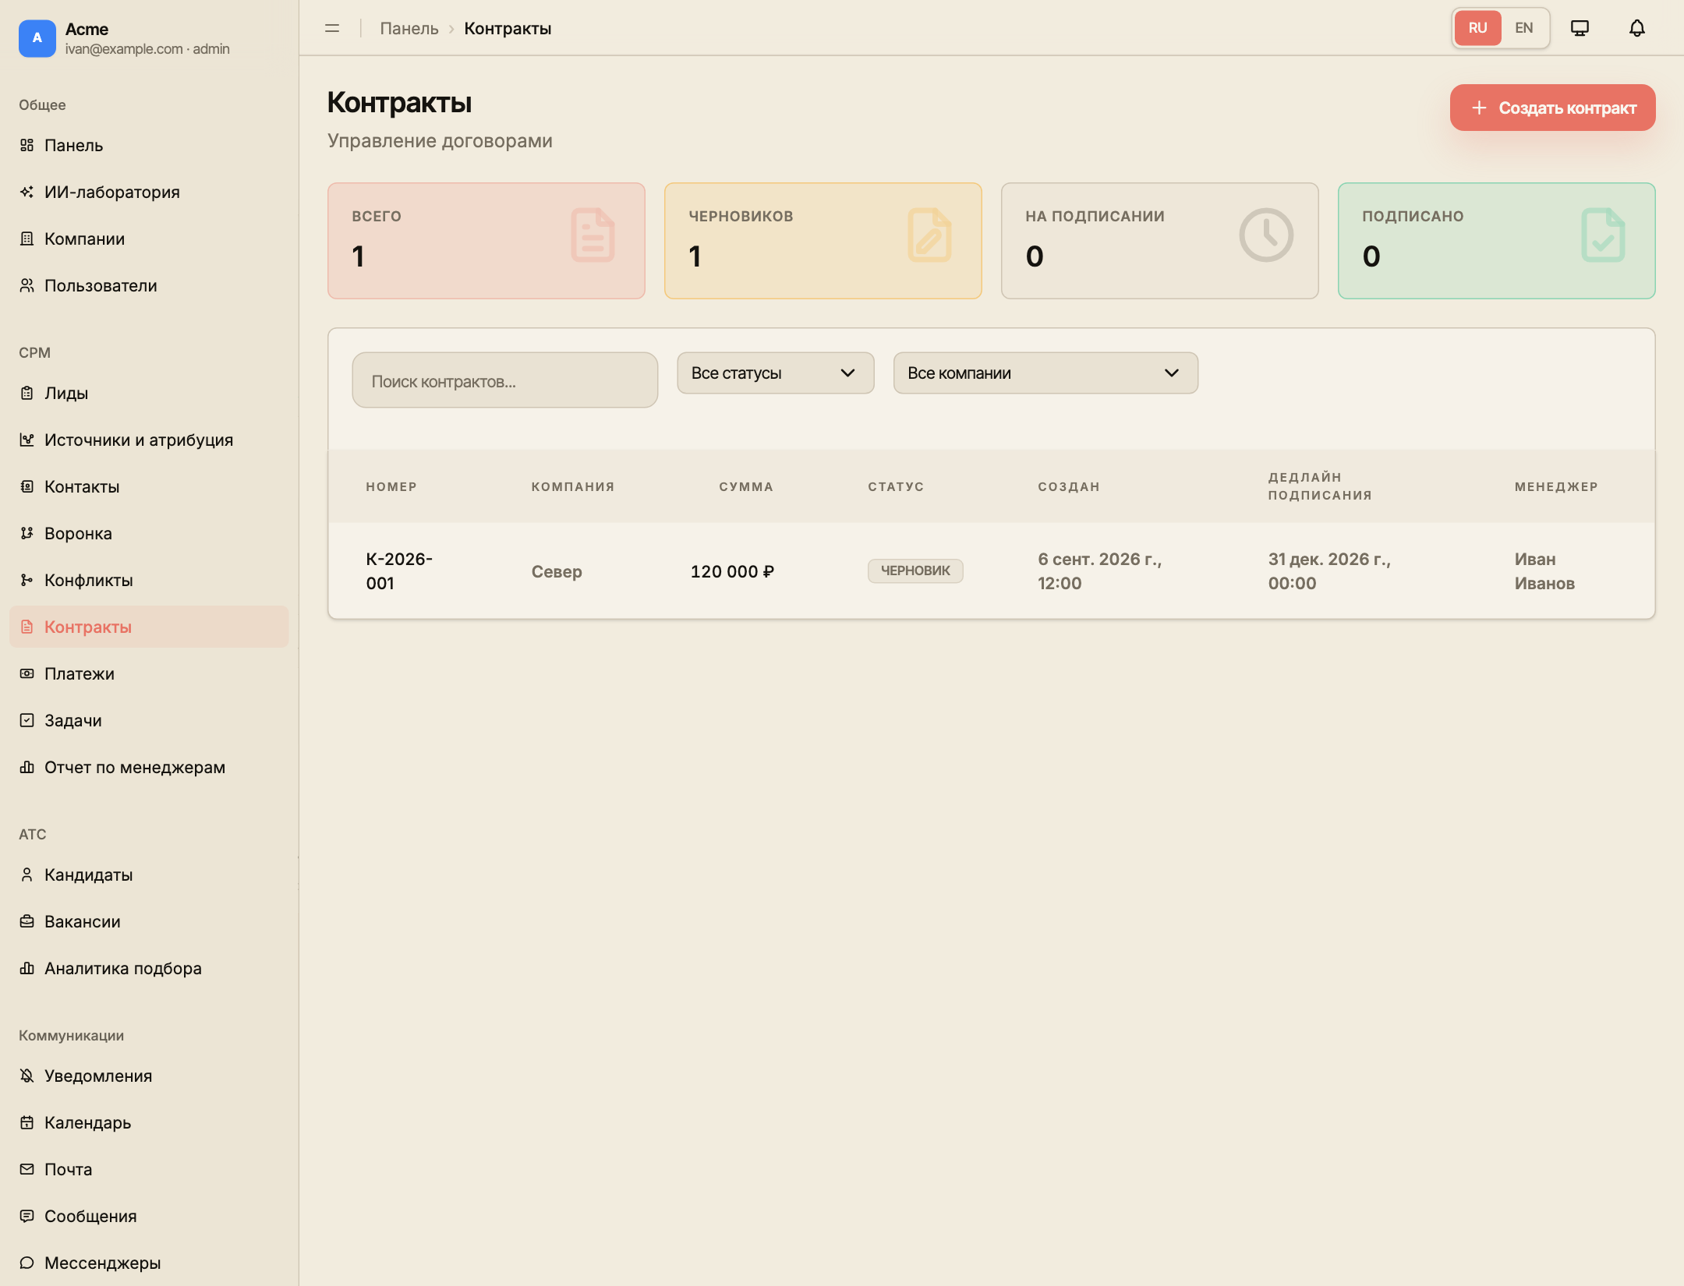Open Аналитика подбора page
The height and width of the screenshot is (1286, 1684).
[x=149, y=968]
